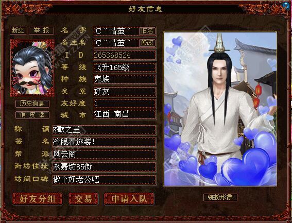The height and width of the screenshot is (223, 292).
Task: Click the large character costume image
Action: (x=220, y=109)
